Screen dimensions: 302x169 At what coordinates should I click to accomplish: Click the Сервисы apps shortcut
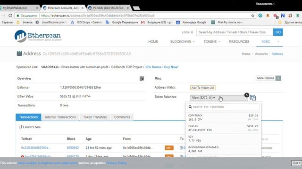click(x=7, y=22)
